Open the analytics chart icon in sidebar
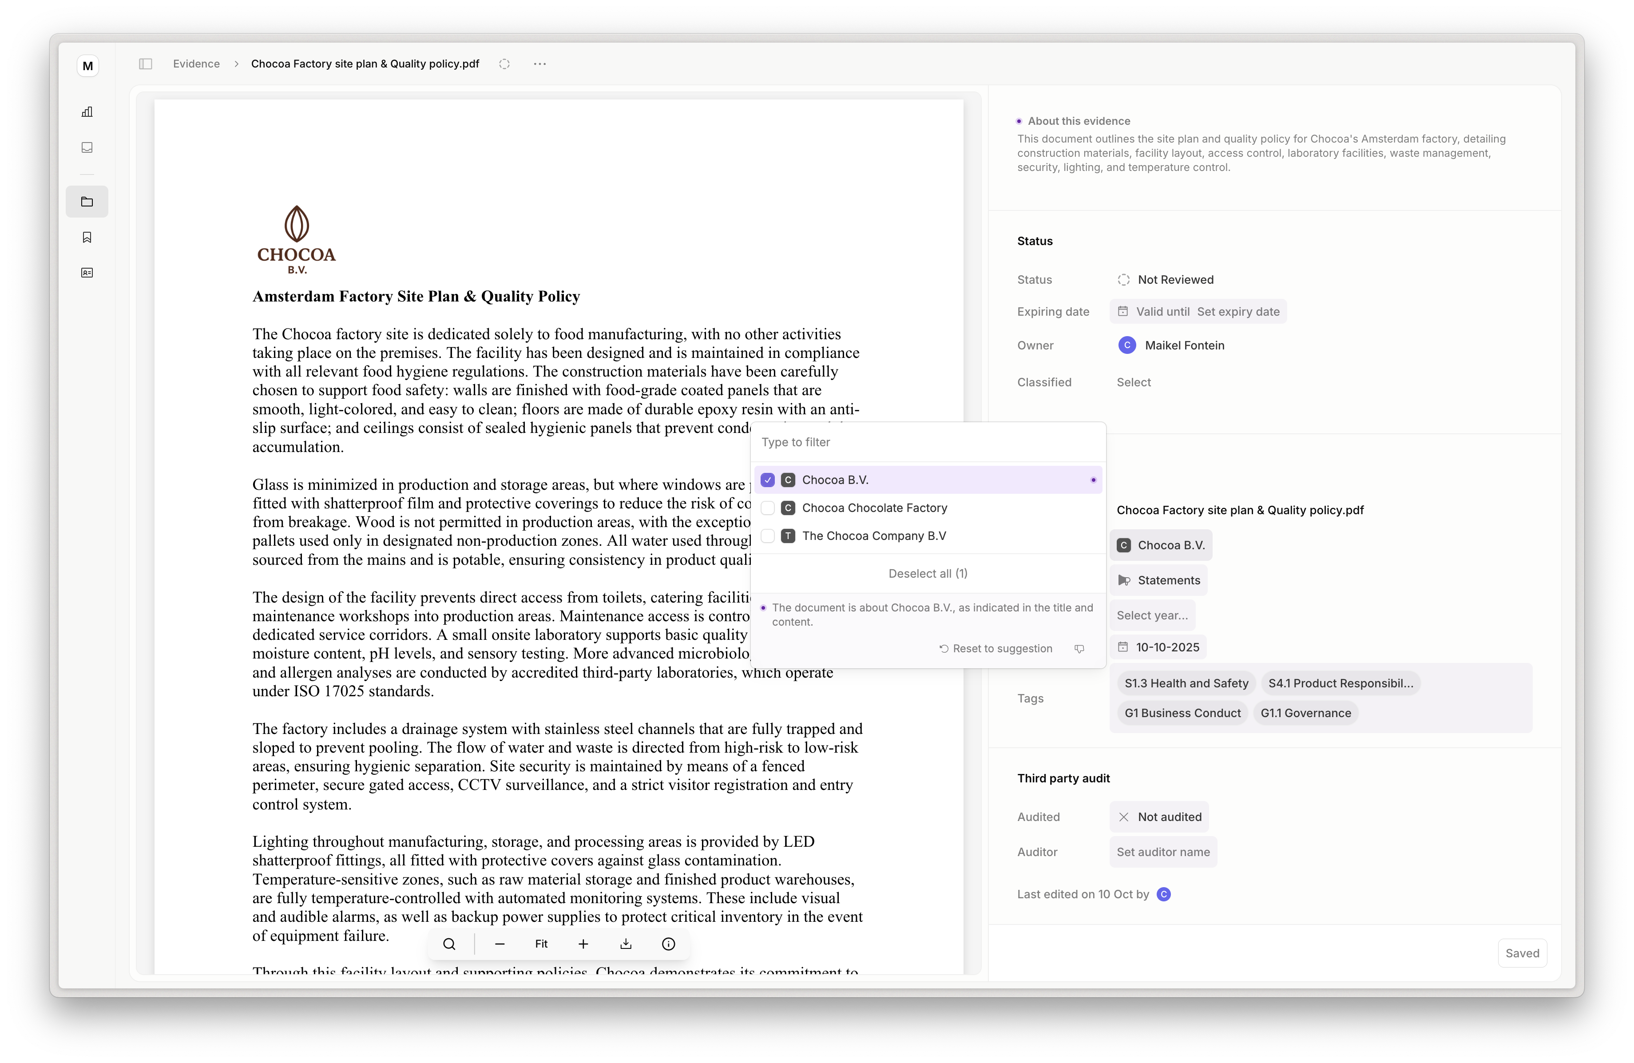1634x1063 pixels. click(87, 112)
